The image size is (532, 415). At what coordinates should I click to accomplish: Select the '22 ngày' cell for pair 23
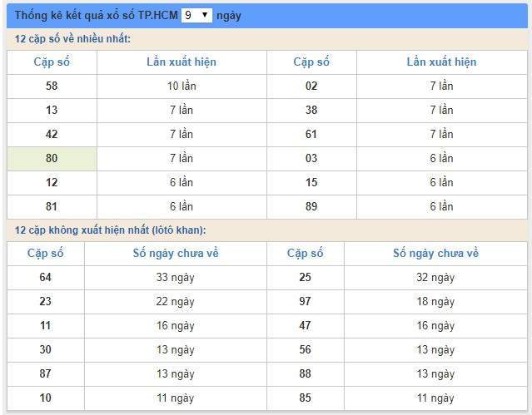tap(176, 301)
